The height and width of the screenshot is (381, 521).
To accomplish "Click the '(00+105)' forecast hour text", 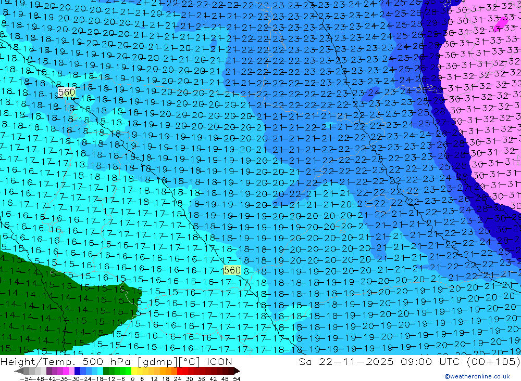I will (493, 361).
